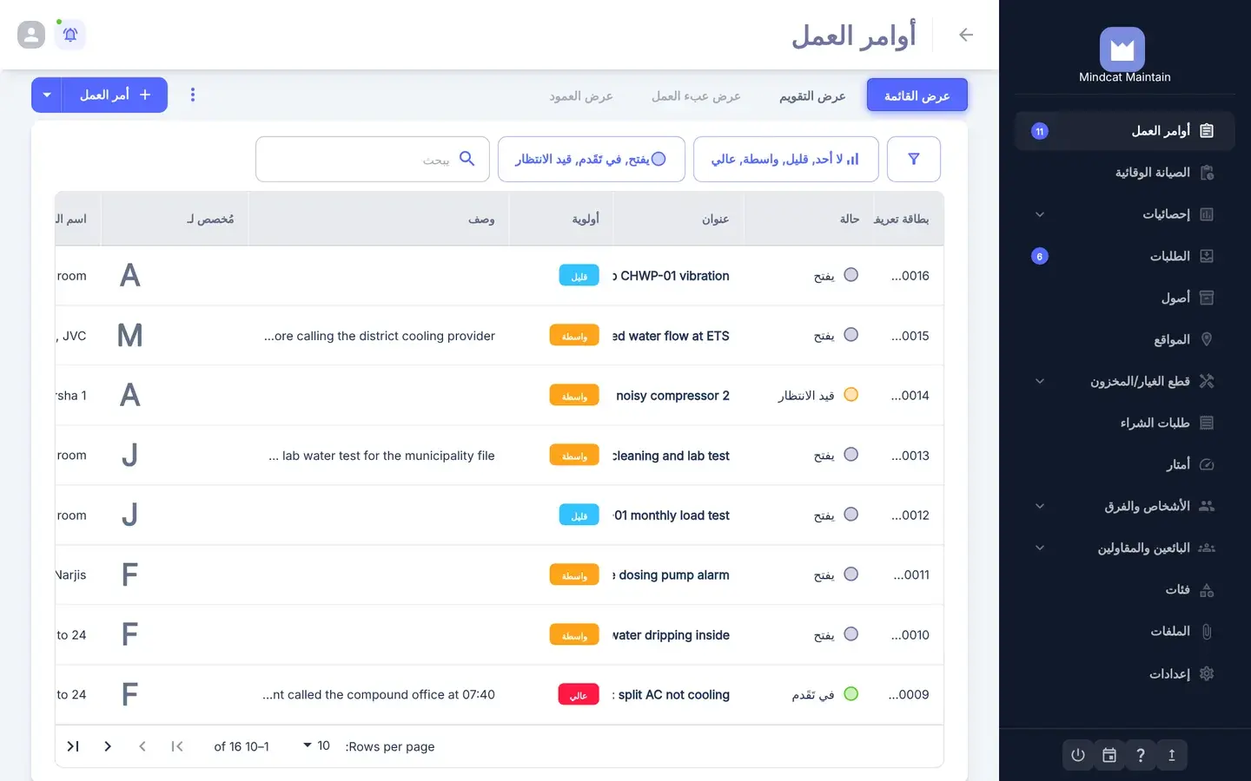
Task: Open الملفات in the sidebar
Action: point(1125,632)
